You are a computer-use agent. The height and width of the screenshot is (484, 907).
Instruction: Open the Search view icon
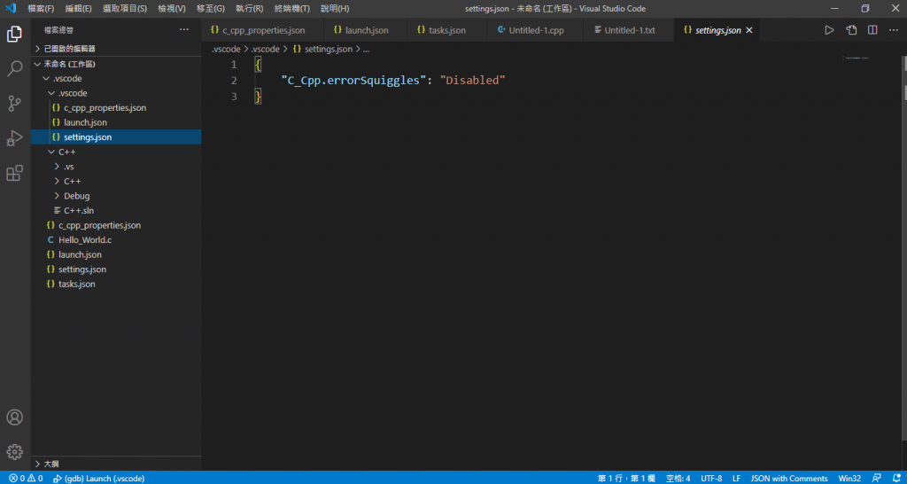pyautogui.click(x=14, y=69)
